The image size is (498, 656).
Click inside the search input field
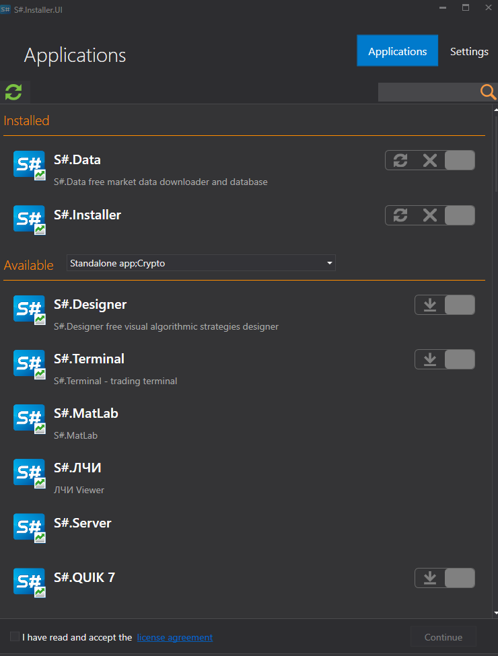[428, 92]
